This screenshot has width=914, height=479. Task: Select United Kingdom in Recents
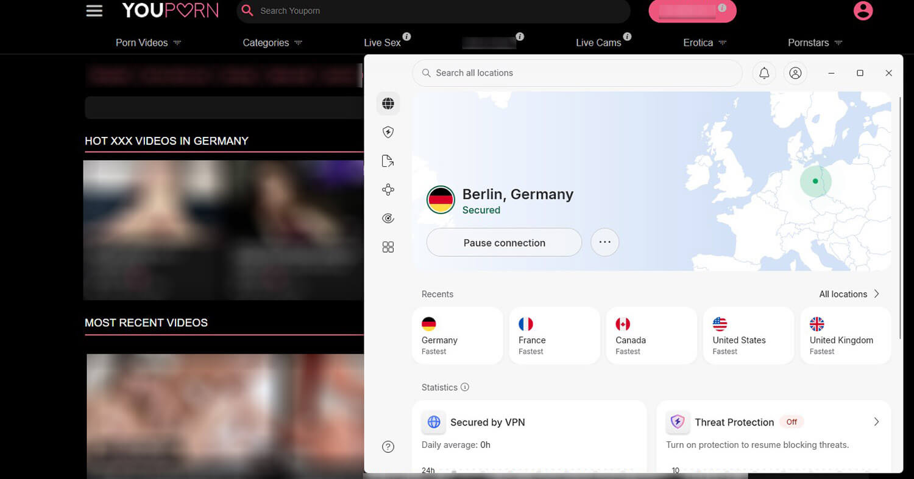coord(846,335)
